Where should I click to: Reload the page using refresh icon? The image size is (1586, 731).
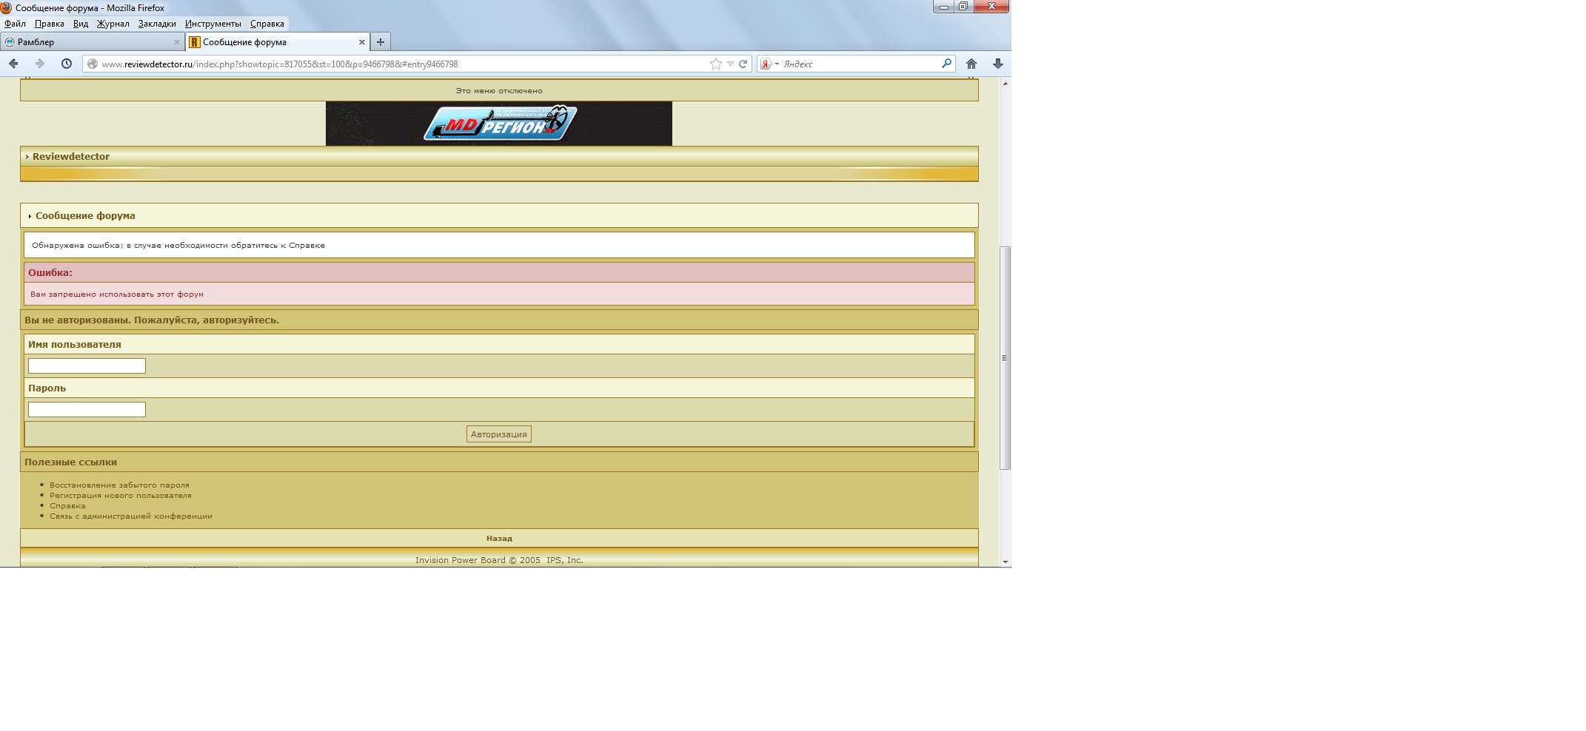tap(743, 64)
